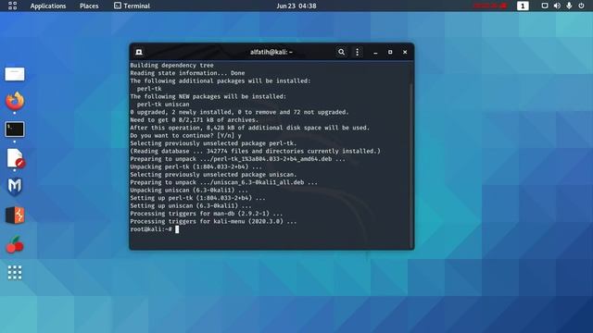The height and width of the screenshot is (333, 593).
Task: Open the volume speaker icon
Action: tap(557, 6)
